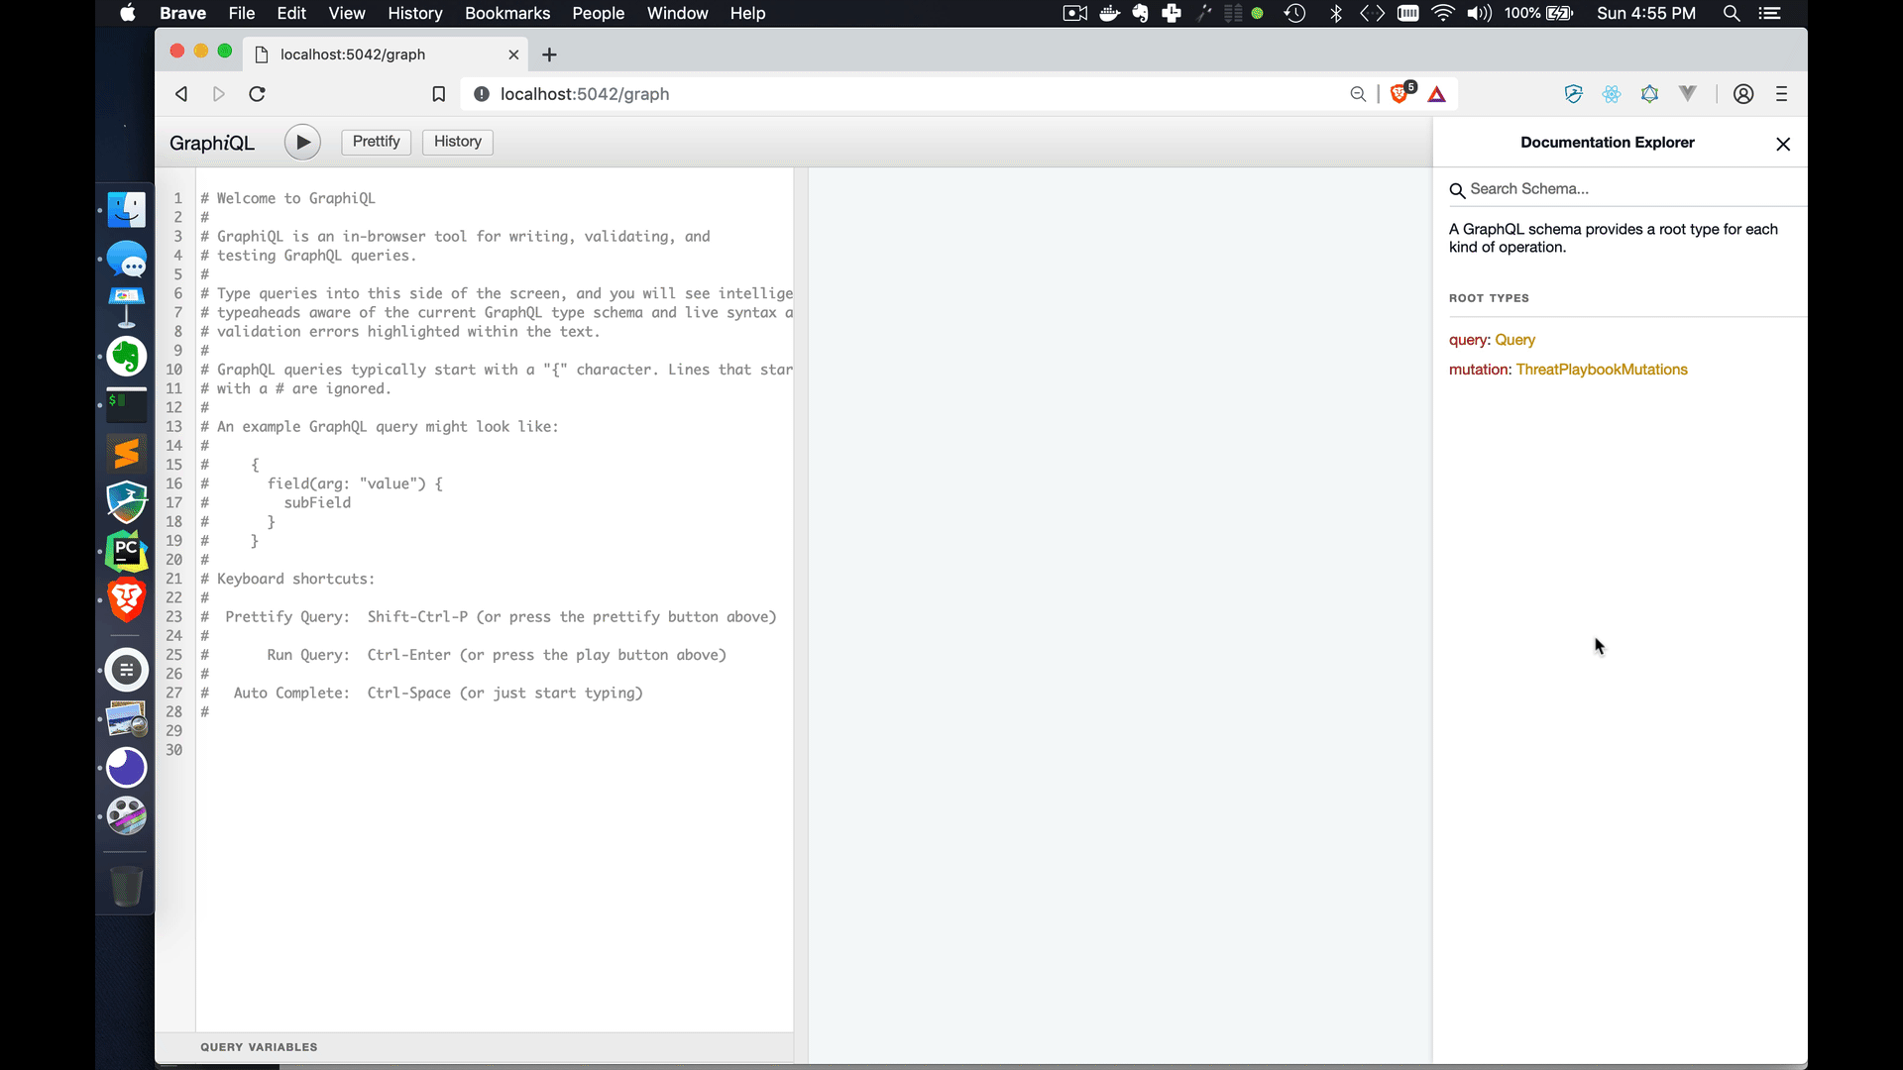Click the Brave Shields lion icon
This screenshot has height=1070, width=1903.
(1399, 94)
